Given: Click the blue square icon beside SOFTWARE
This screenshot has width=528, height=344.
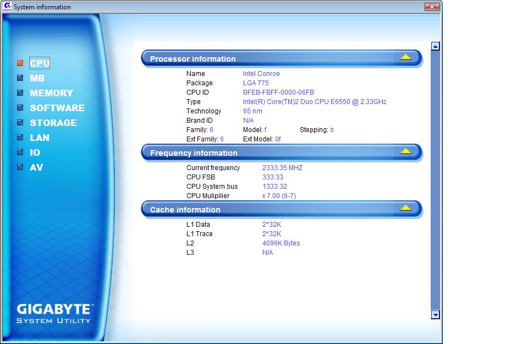Looking at the screenshot, I should pyautogui.click(x=20, y=108).
